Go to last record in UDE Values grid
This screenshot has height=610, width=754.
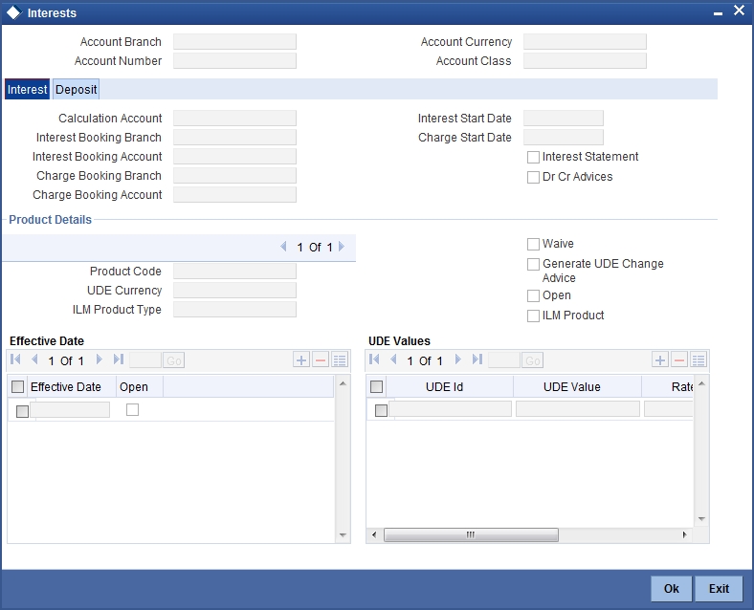(x=477, y=359)
